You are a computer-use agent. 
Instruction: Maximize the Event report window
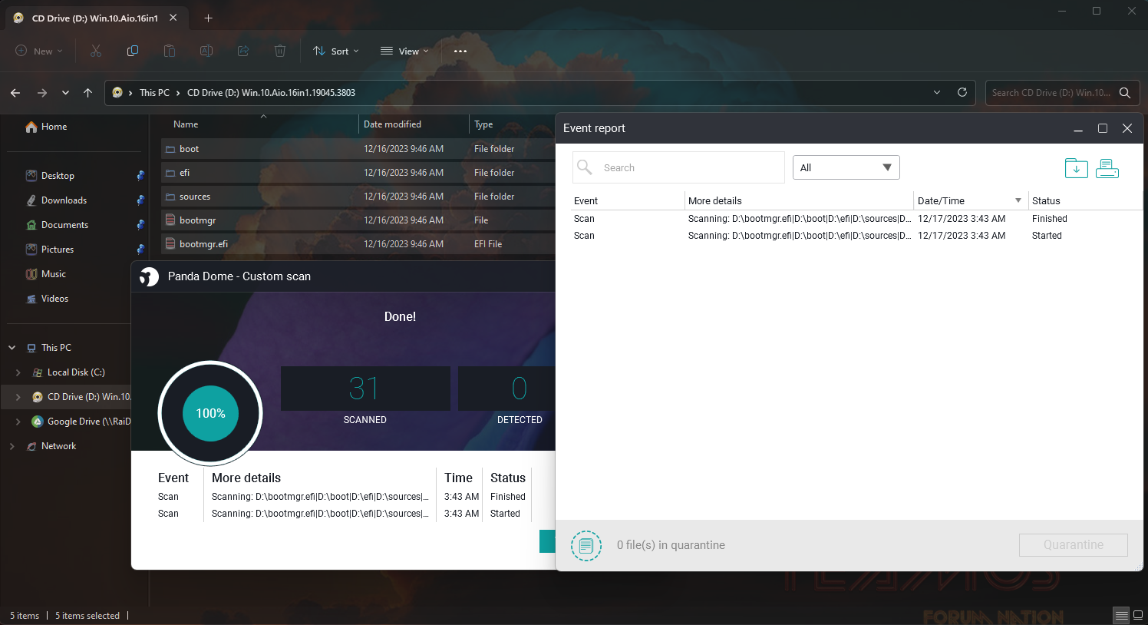(x=1103, y=128)
